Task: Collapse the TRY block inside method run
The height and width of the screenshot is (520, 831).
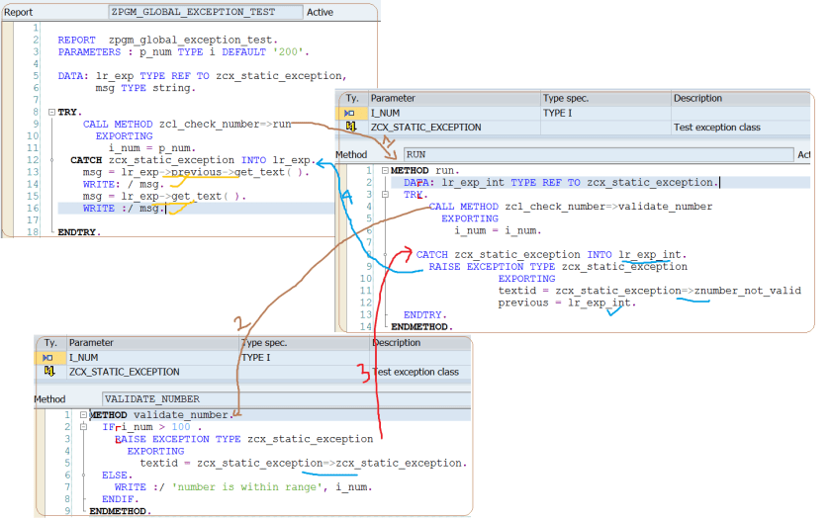Action: [385, 195]
